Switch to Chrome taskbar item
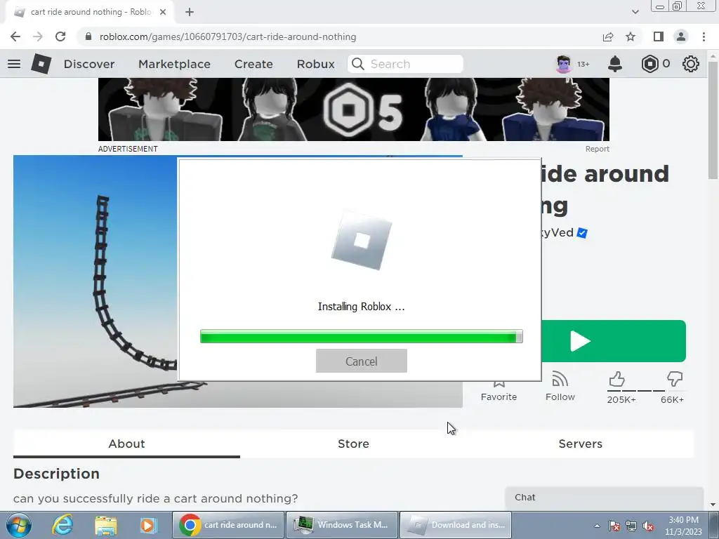This screenshot has width=719, height=539. coord(228,525)
